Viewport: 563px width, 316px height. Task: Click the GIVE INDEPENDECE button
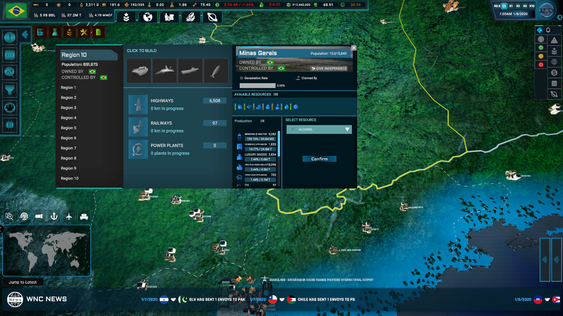point(330,68)
